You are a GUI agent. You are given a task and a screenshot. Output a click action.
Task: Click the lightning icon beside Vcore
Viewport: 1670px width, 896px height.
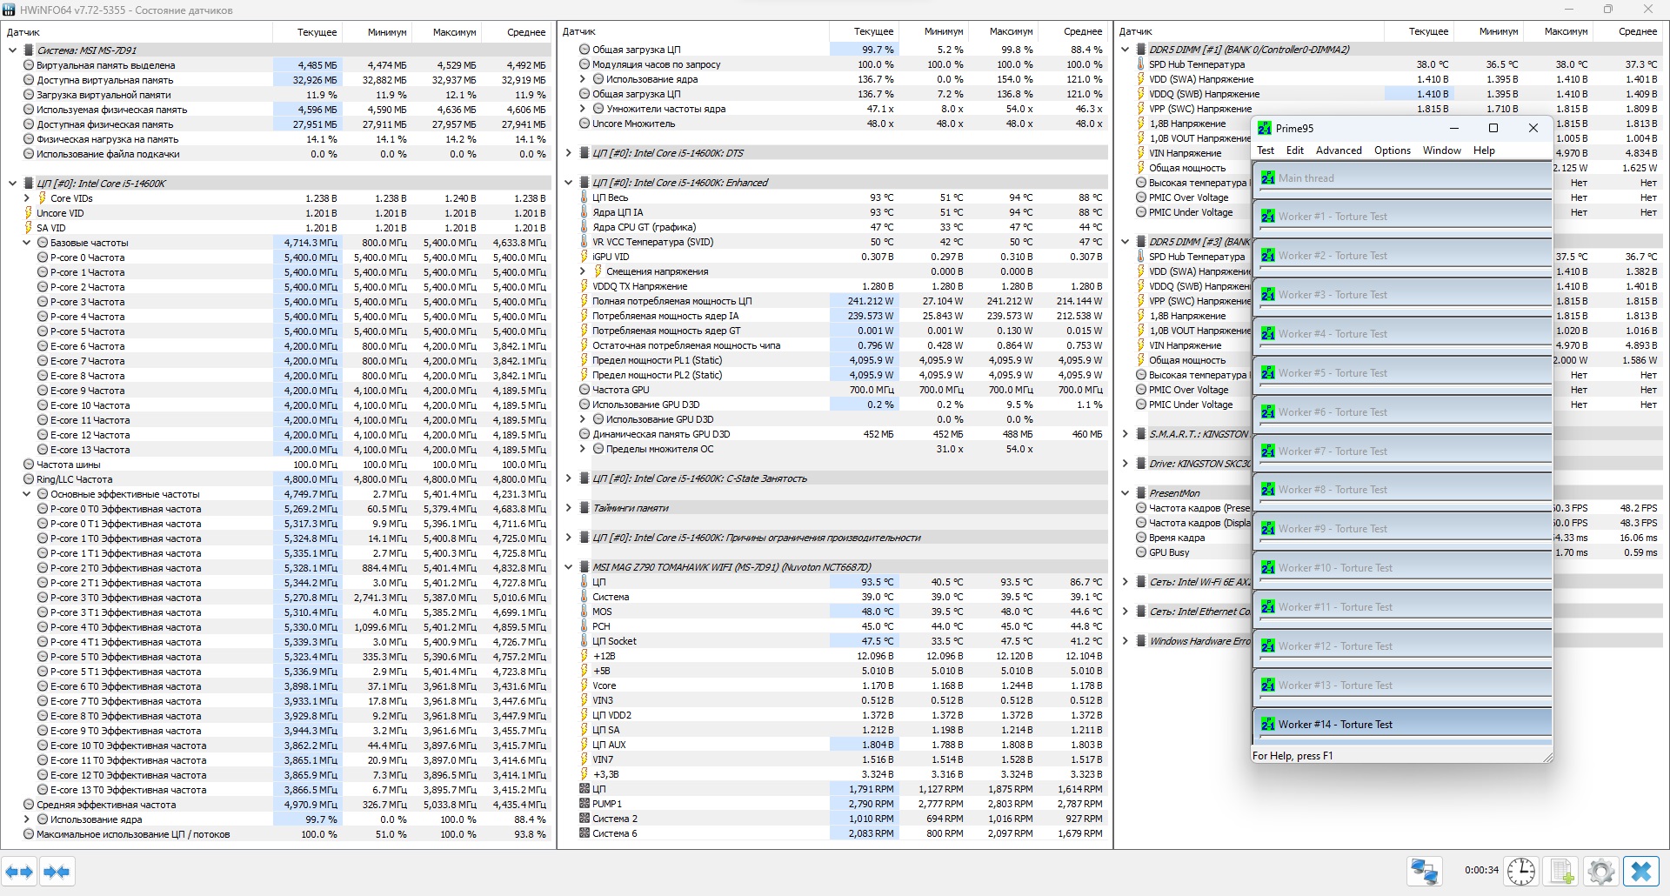[584, 685]
